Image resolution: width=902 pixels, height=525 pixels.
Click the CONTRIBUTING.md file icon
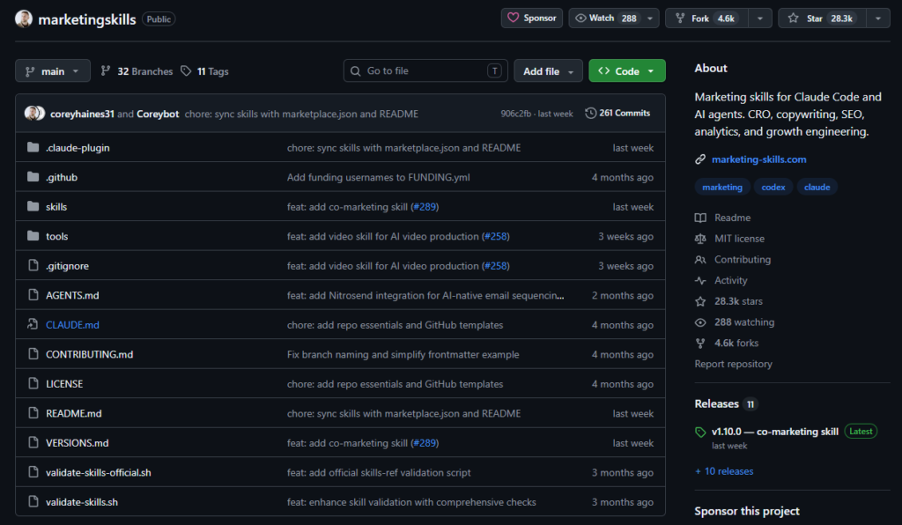coord(33,353)
